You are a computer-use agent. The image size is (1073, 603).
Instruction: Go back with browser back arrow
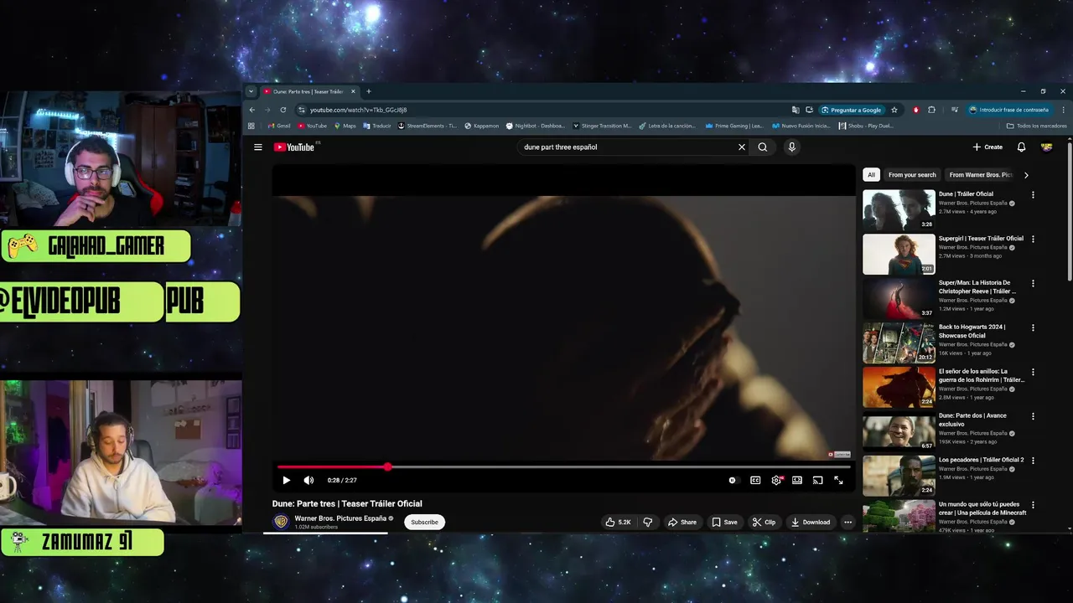251,110
